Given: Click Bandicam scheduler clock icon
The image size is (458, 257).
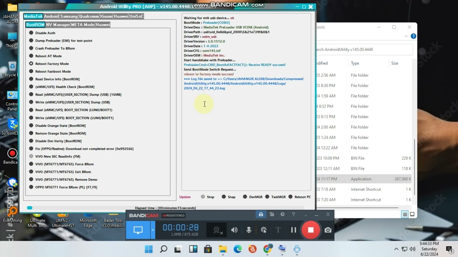Looking at the screenshot, I should (283, 215).
